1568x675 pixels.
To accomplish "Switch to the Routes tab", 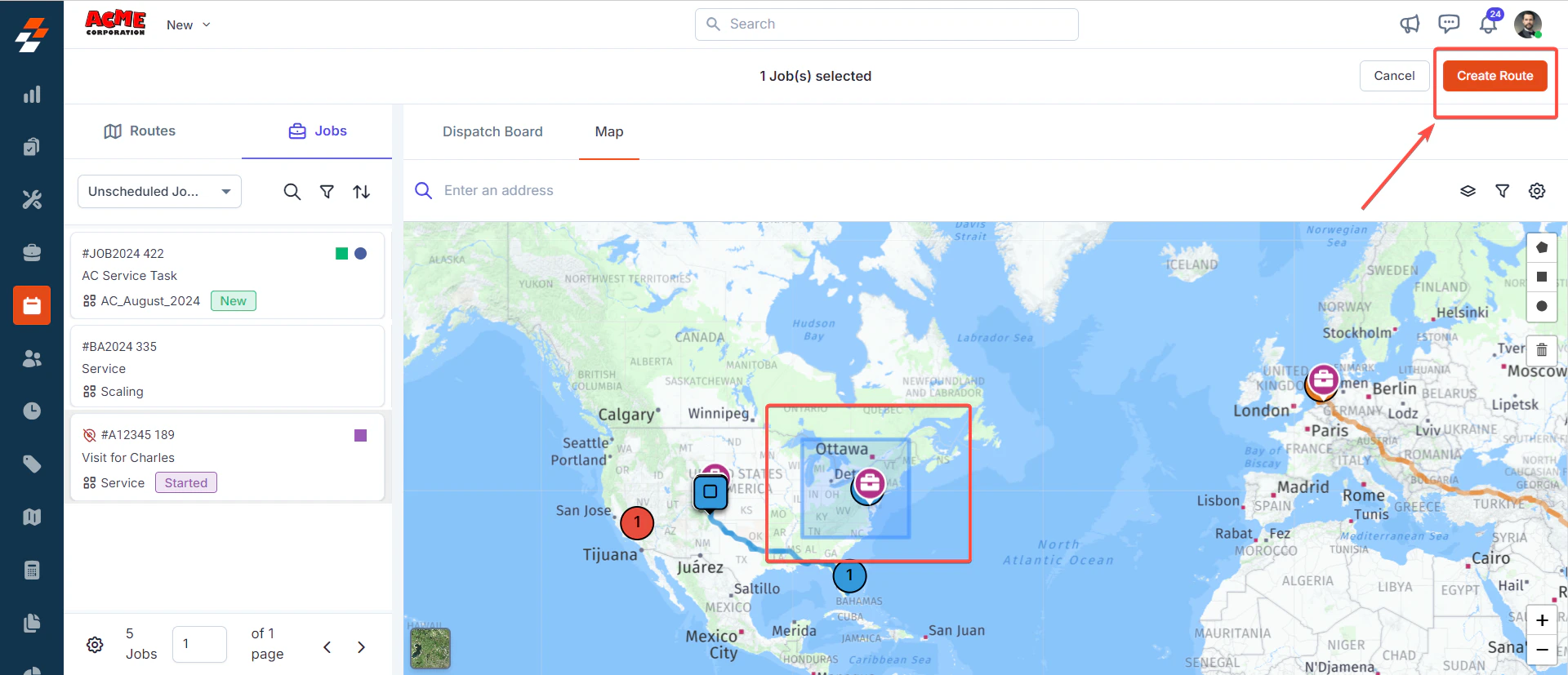I will click(x=140, y=131).
